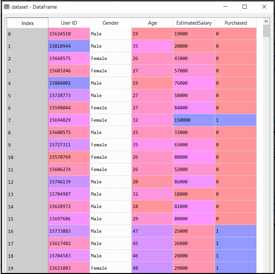This screenshot has width=275, height=274.
Task: Select the cell with salary 150000
Action: pos(194,120)
